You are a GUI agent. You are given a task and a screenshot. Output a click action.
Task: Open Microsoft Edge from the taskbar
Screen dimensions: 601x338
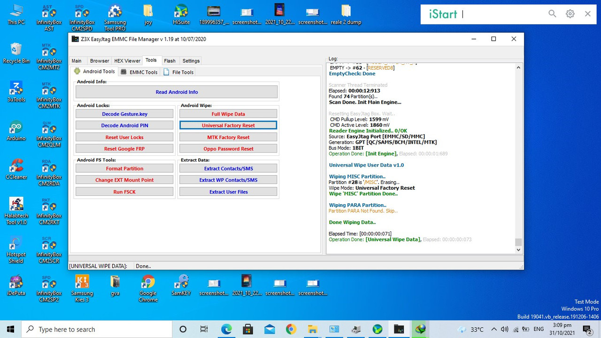[226, 329]
